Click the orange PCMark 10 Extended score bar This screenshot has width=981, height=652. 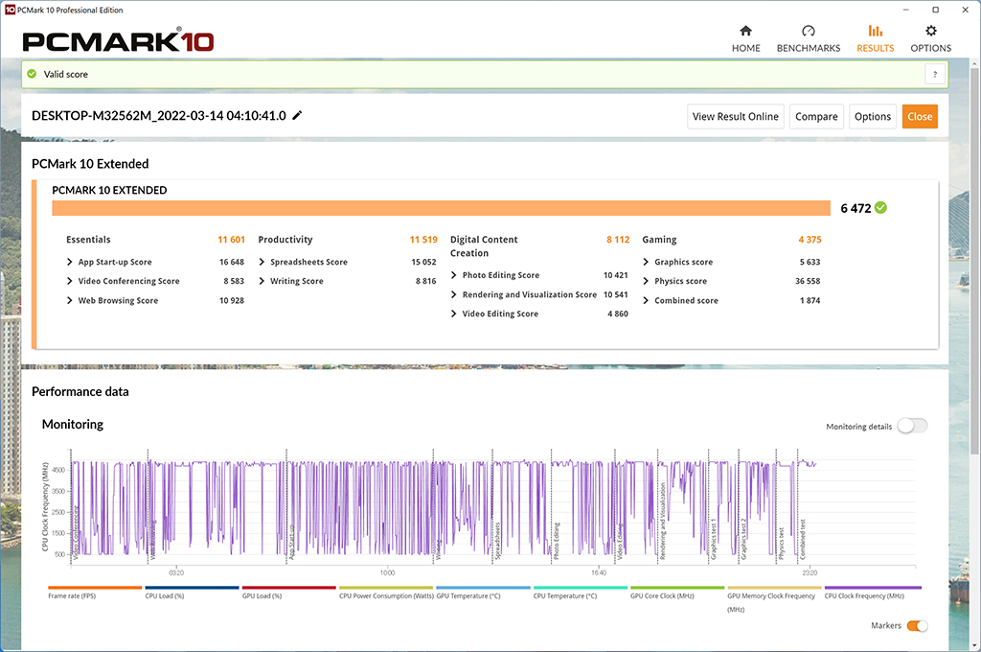click(x=441, y=208)
